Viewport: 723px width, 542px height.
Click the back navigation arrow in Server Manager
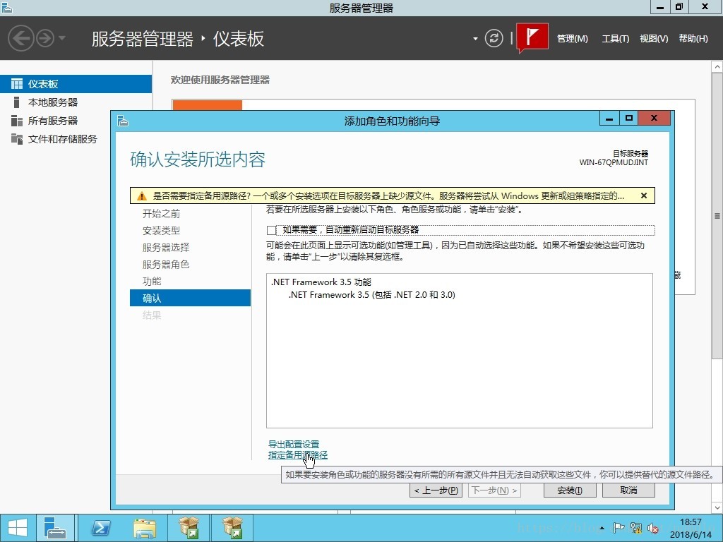tap(20, 38)
